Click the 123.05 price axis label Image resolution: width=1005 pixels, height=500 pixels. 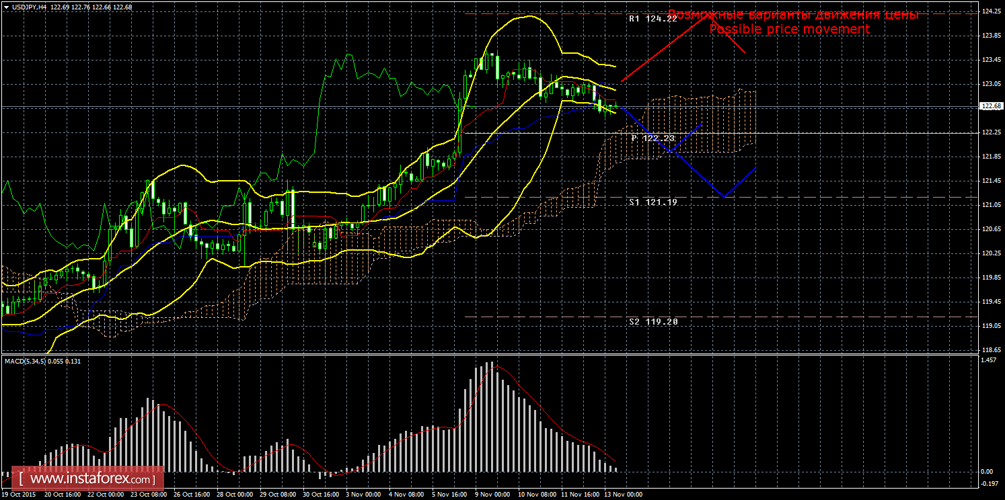(x=992, y=84)
